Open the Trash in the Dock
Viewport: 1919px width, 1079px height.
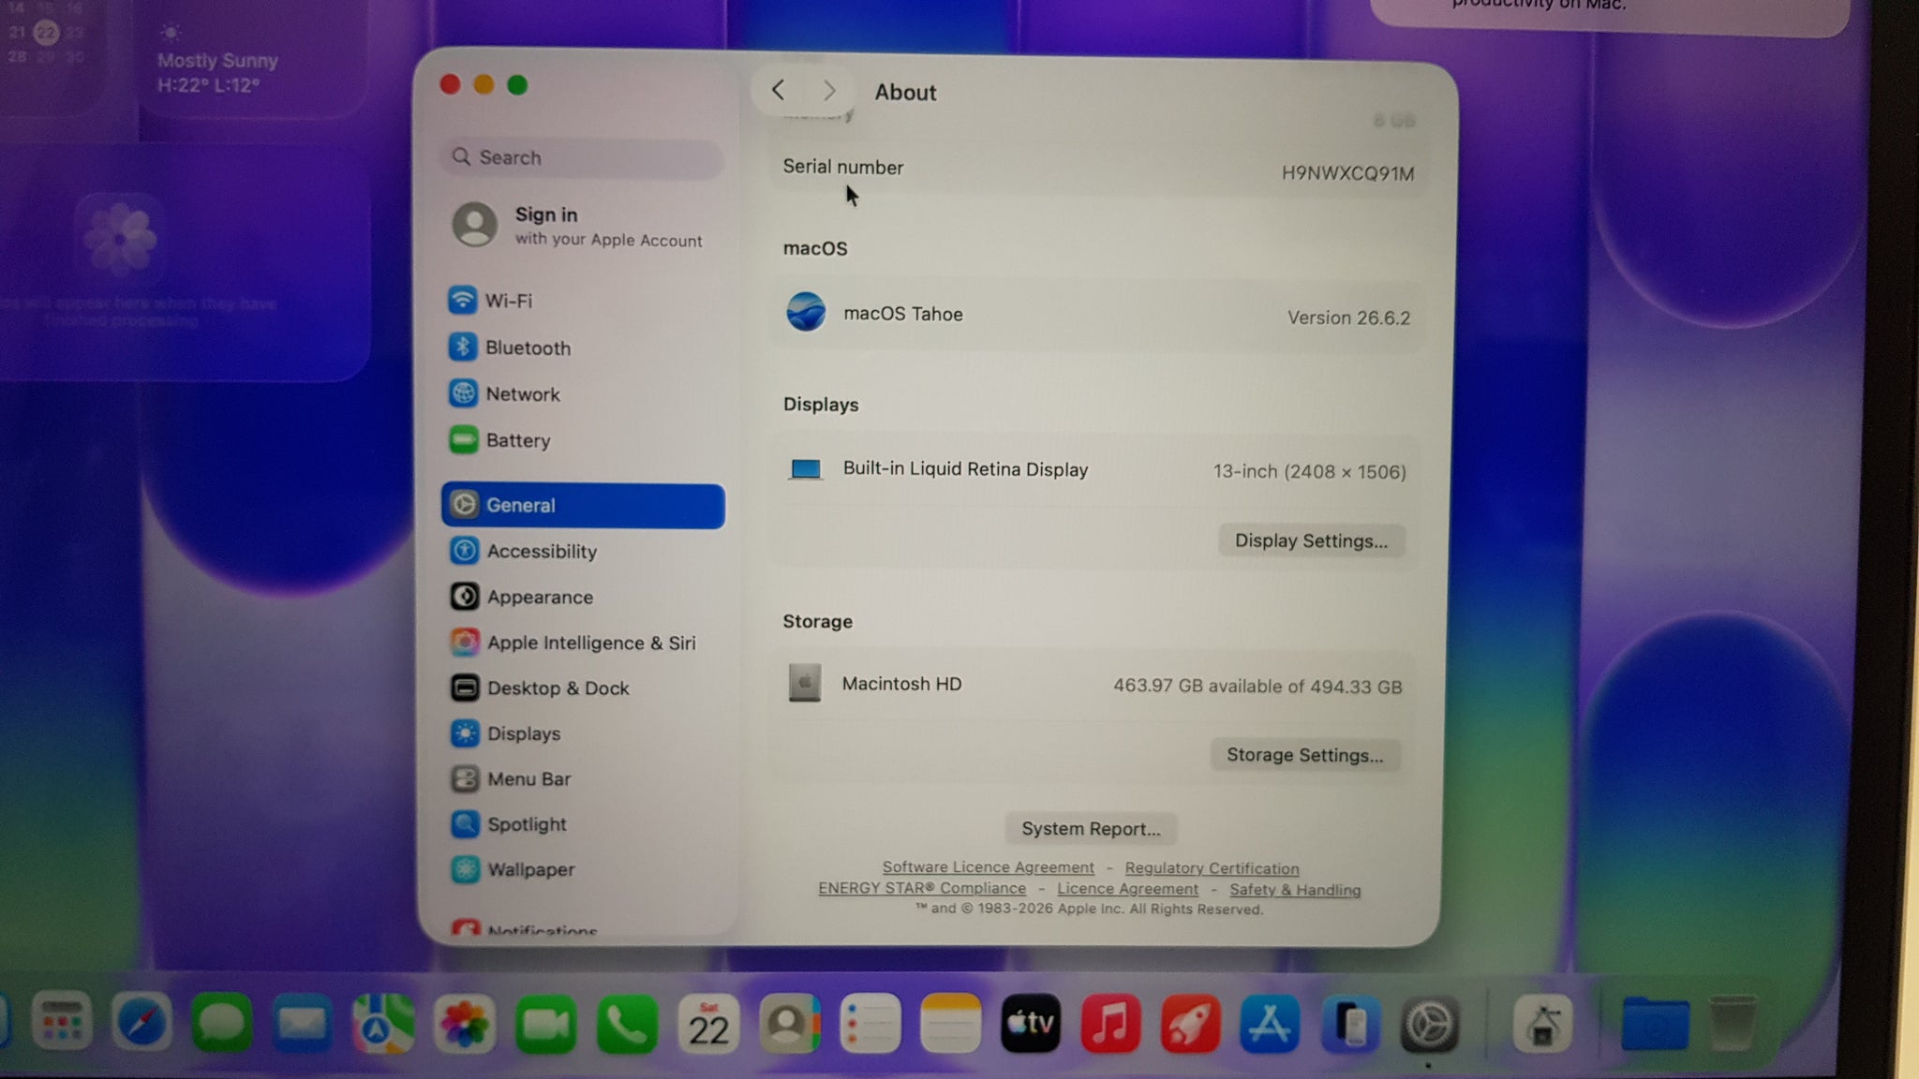[x=1732, y=1024]
